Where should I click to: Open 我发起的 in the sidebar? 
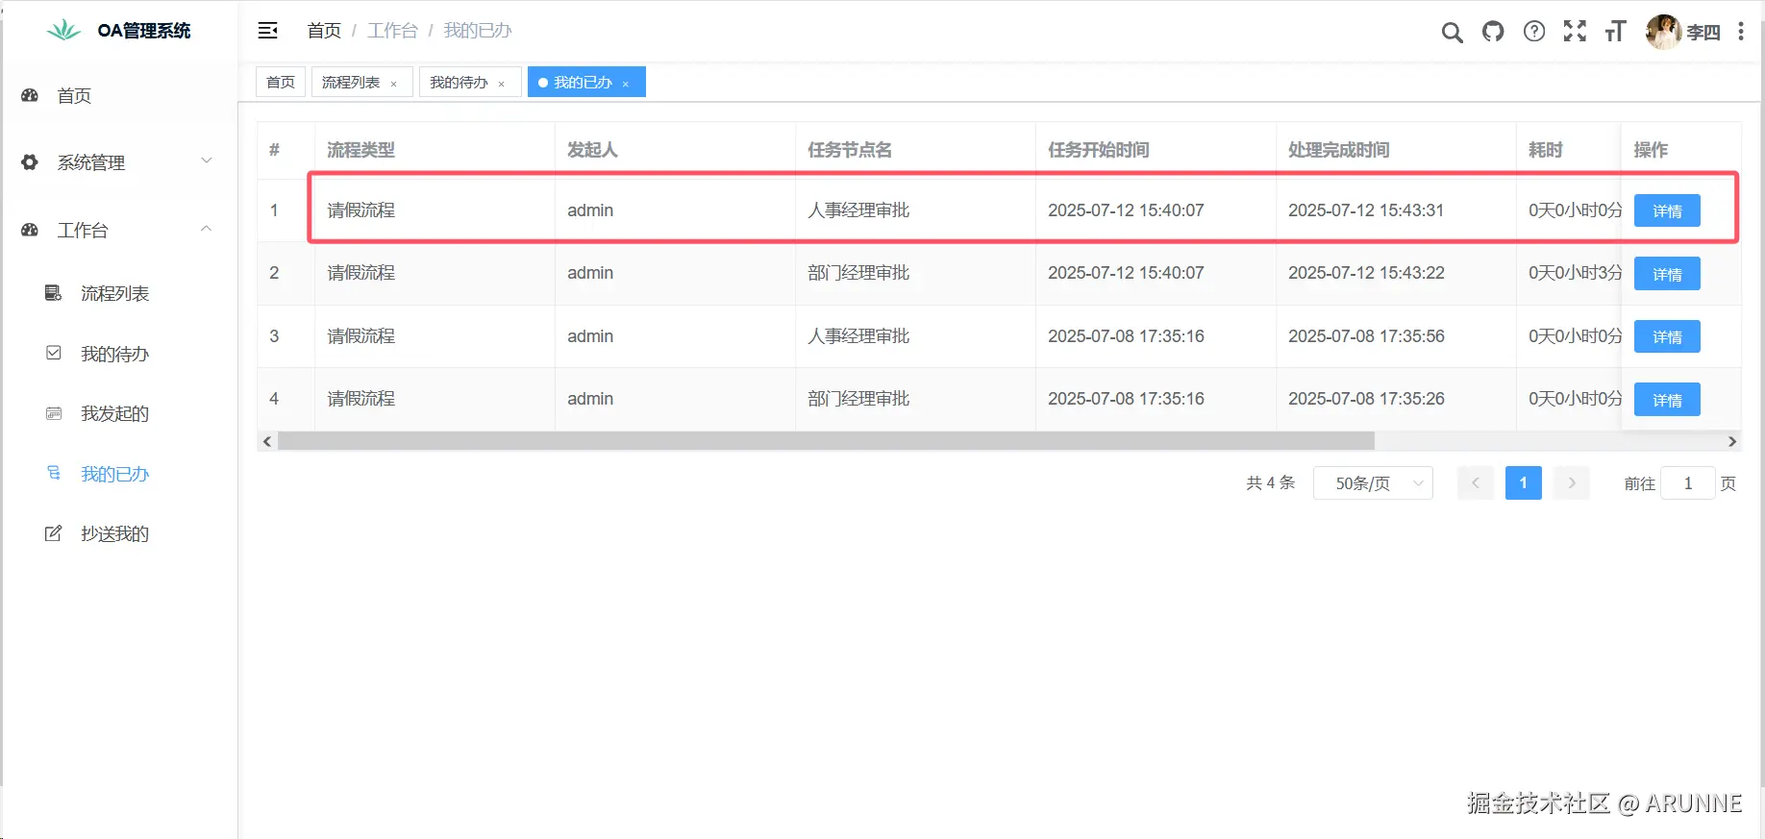pyautogui.click(x=119, y=413)
